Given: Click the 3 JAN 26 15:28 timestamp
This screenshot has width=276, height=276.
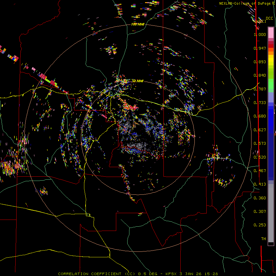Looking at the screenshot, I should [x=199, y=274].
